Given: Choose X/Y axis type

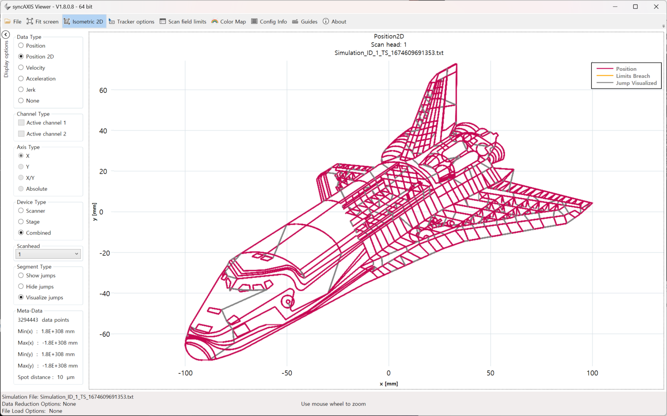Looking at the screenshot, I should coord(21,178).
